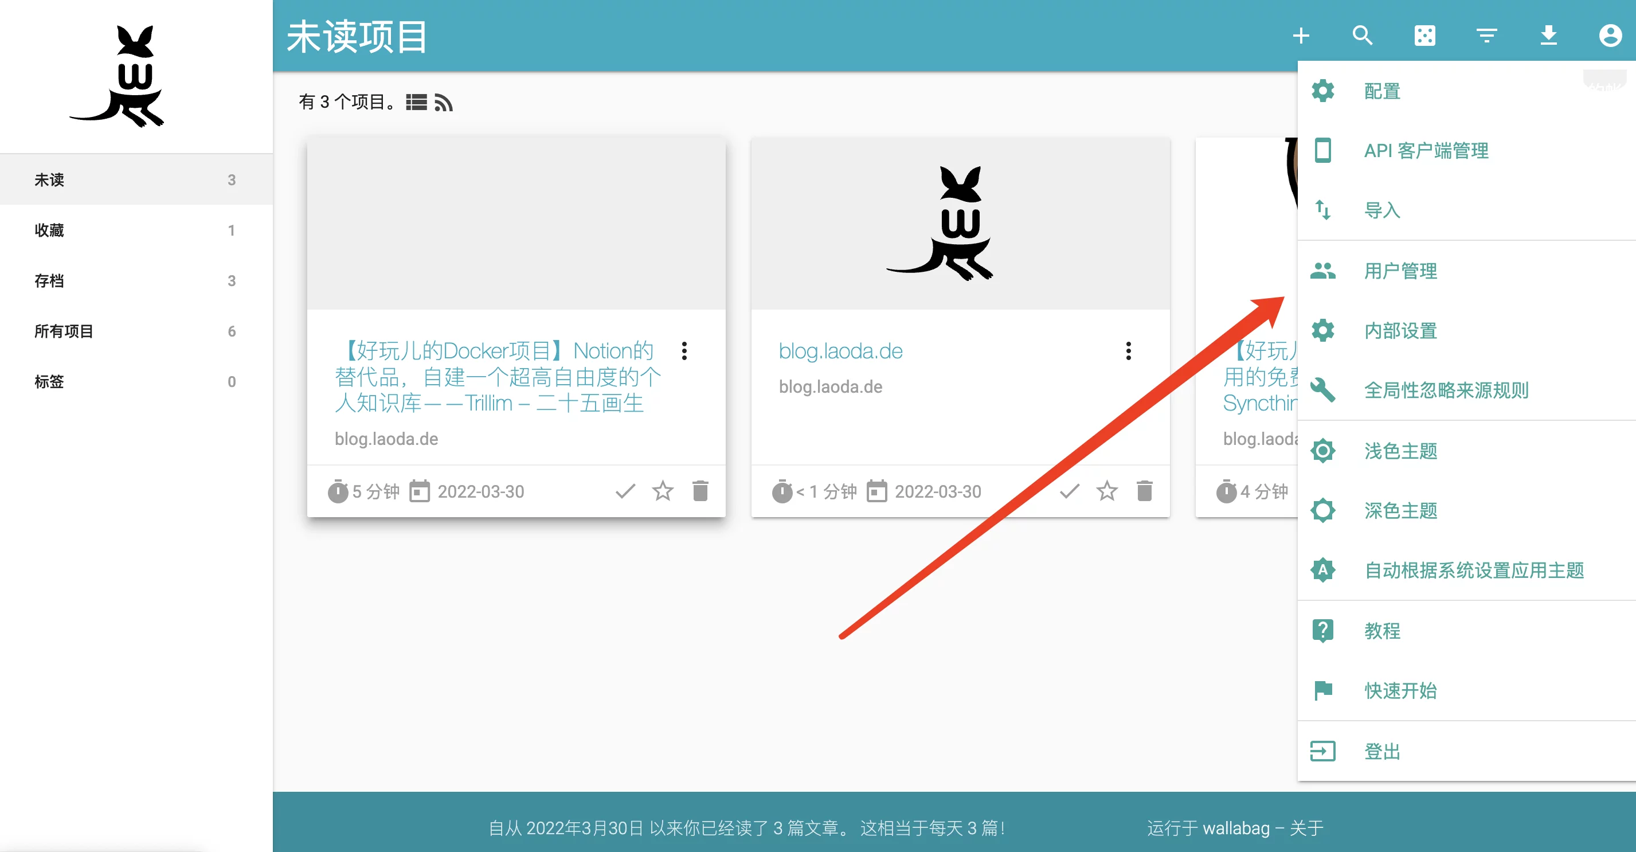Viewport: 1636px width, 852px height.
Task: Open the filter entries icon
Action: click(x=1486, y=36)
